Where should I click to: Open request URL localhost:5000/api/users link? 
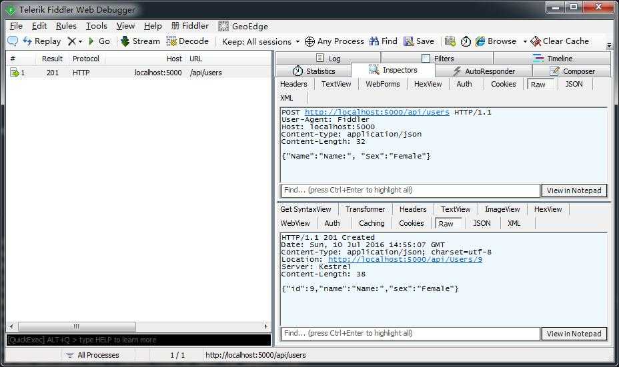(x=377, y=113)
